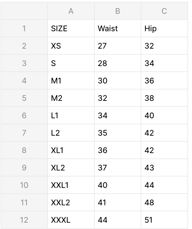192x229 pixels.
Task: Click waist value 40 for XXL1
Action: pyautogui.click(x=117, y=185)
